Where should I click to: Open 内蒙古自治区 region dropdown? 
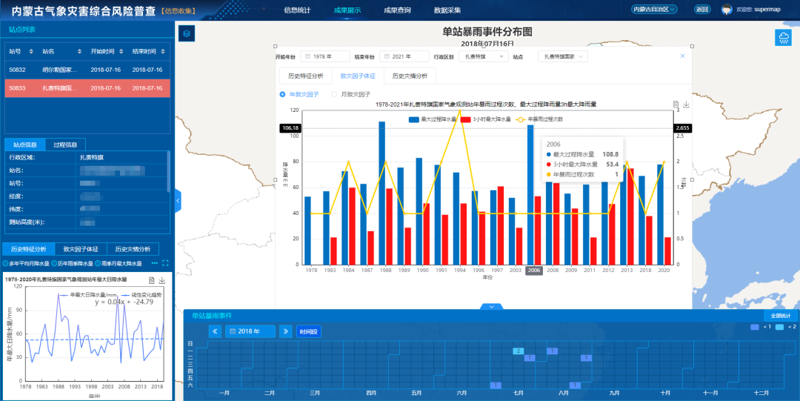(x=654, y=9)
